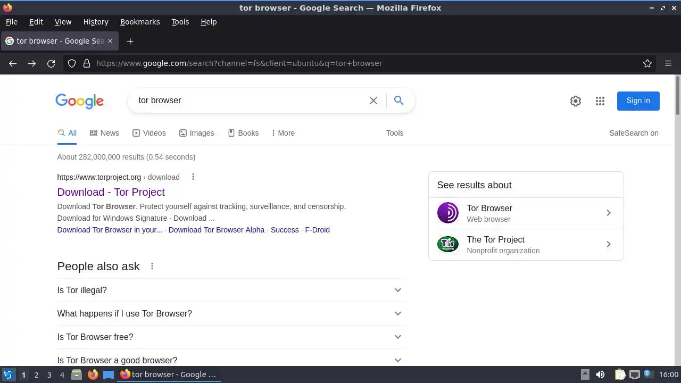Viewport: 681px width, 383px height.
Task: Run search with the magnifying glass icon
Action: coord(398,100)
